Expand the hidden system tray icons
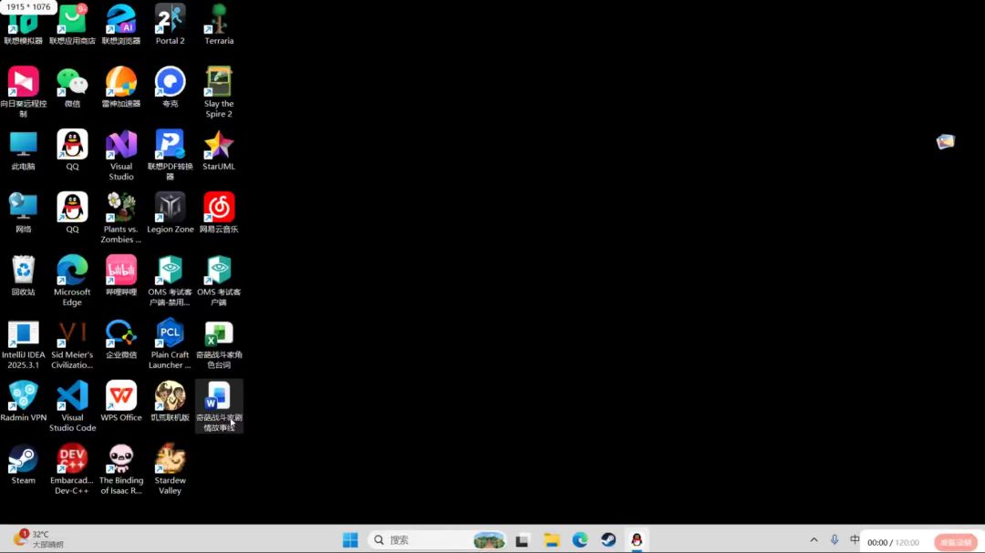 (x=814, y=540)
